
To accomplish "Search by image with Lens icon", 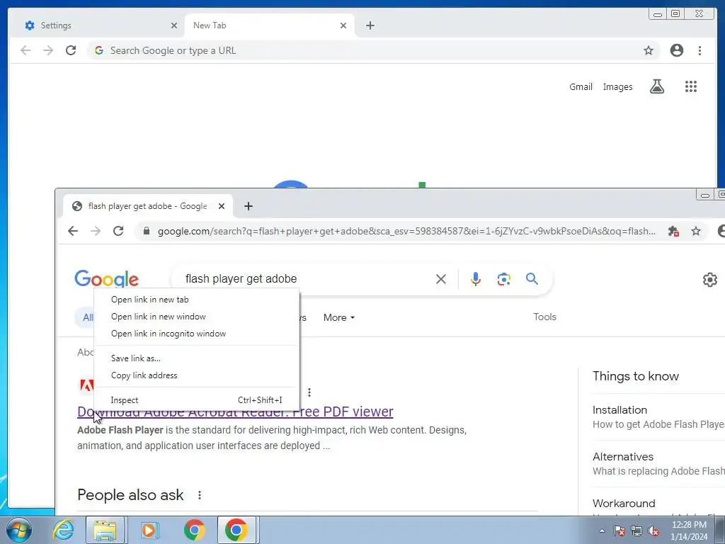I will coord(503,279).
